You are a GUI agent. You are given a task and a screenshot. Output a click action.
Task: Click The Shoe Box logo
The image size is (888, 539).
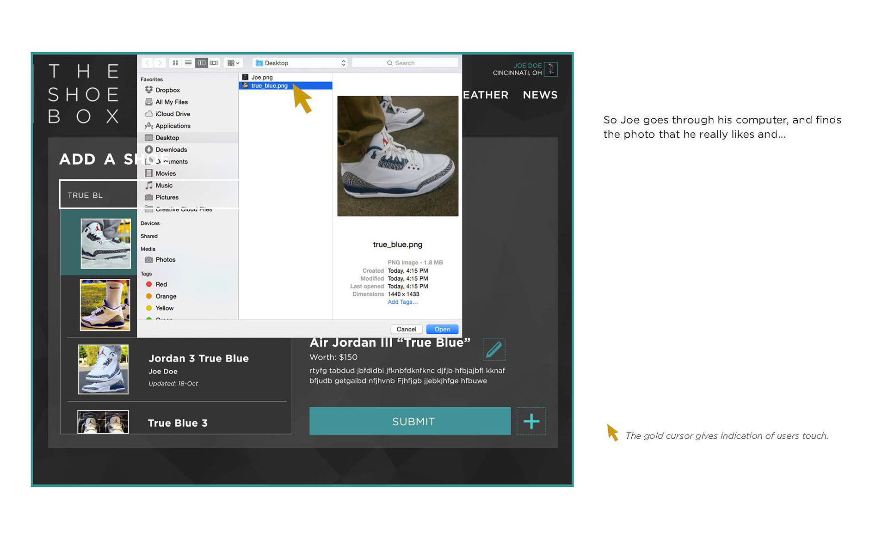click(x=84, y=94)
